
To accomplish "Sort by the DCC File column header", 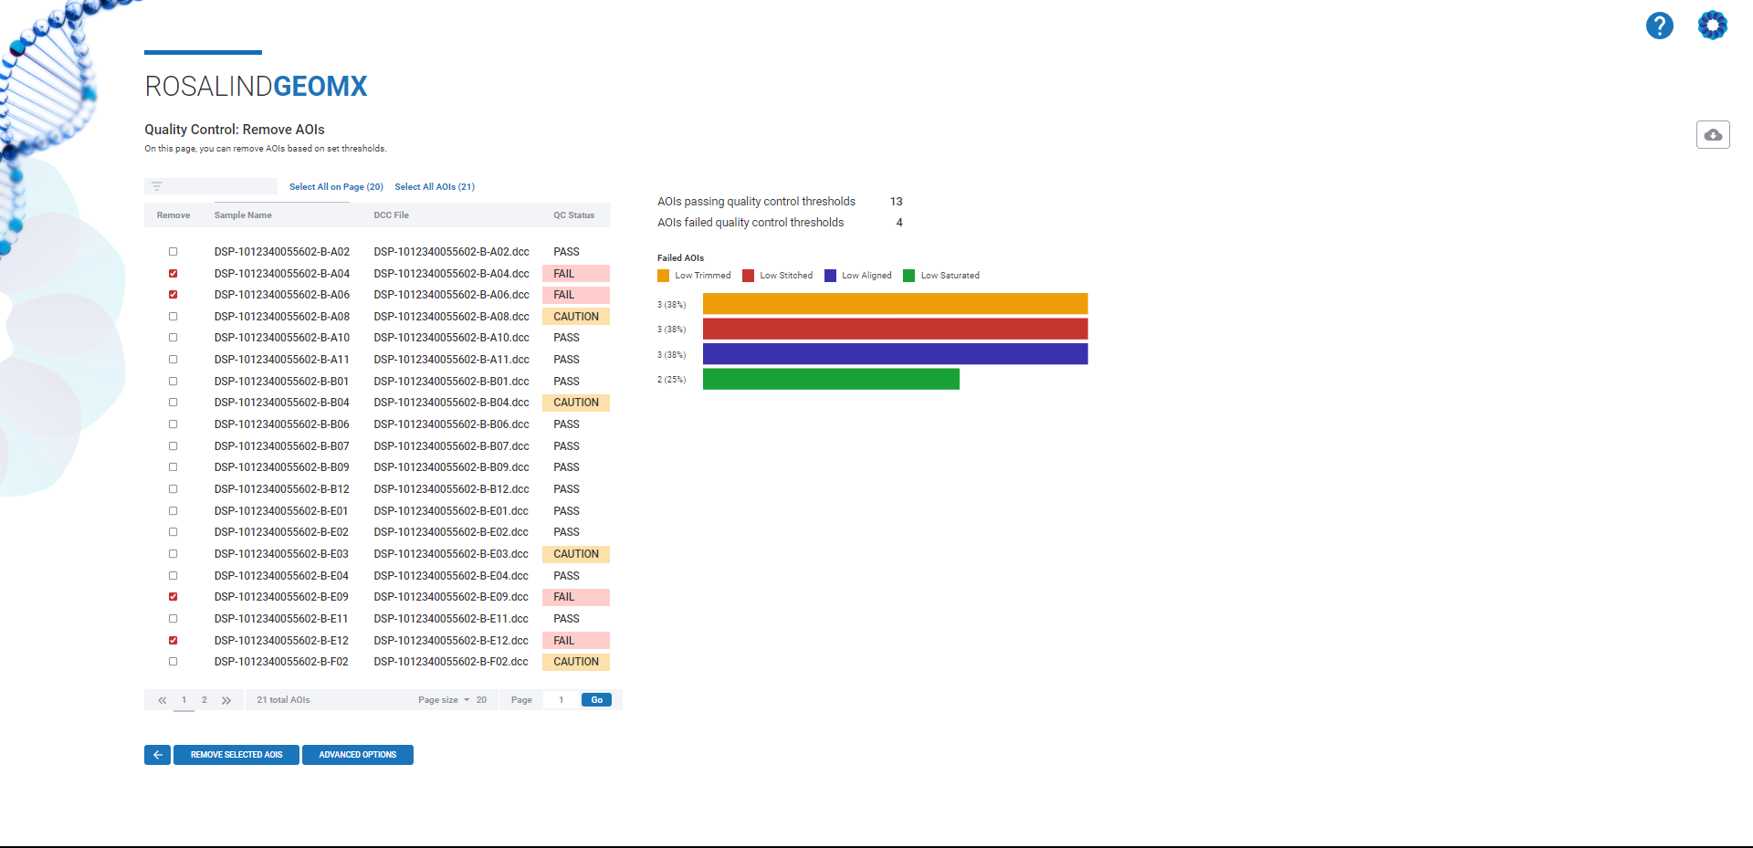I will 391,215.
